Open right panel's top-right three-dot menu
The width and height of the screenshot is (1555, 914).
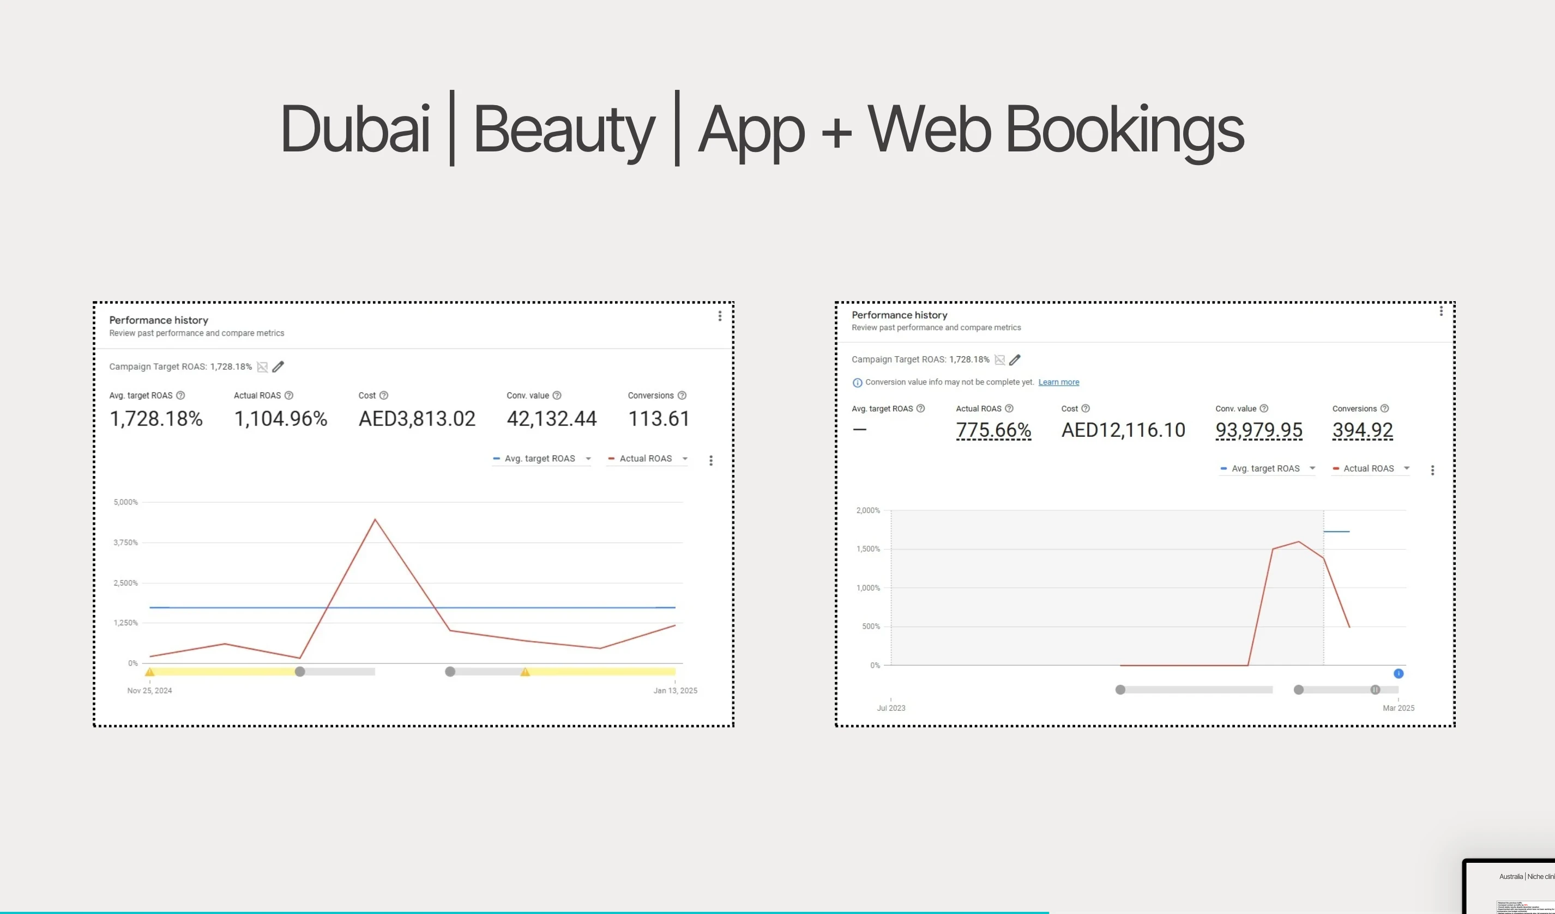(1441, 311)
